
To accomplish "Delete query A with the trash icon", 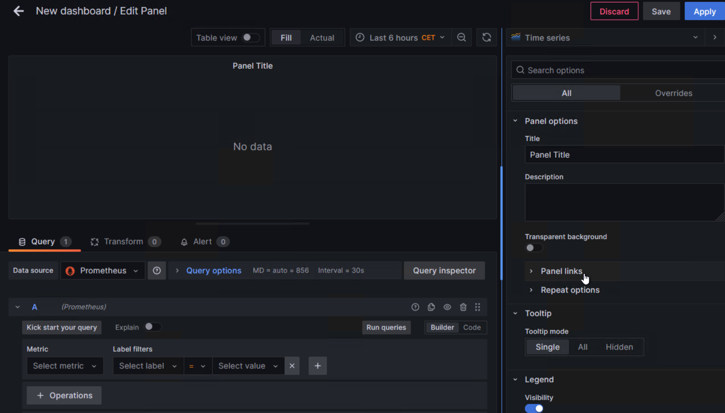I will pos(463,307).
